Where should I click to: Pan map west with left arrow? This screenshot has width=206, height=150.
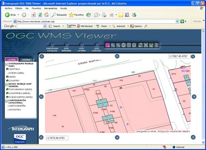pyautogui.click(x=41, y=97)
